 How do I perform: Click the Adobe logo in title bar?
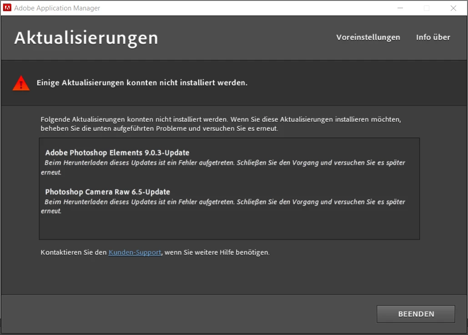tap(7, 8)
